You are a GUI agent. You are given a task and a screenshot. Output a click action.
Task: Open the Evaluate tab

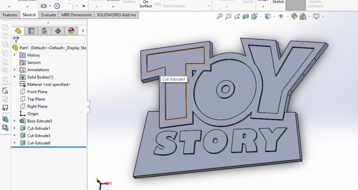point(48,15)
